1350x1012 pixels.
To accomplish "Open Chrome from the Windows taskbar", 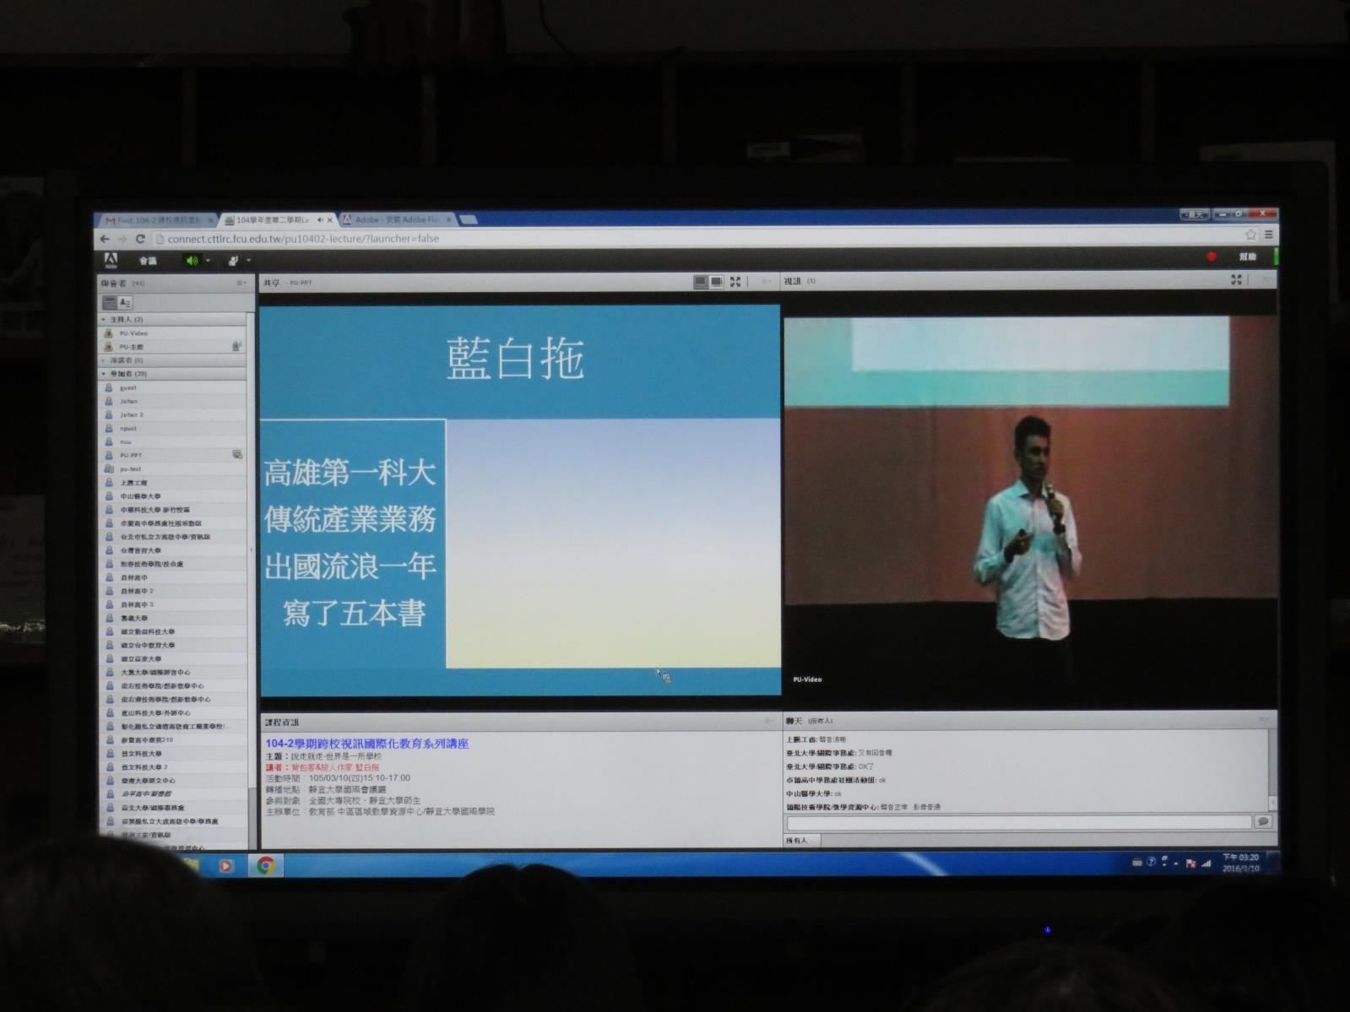I will (x=266, y=865).
